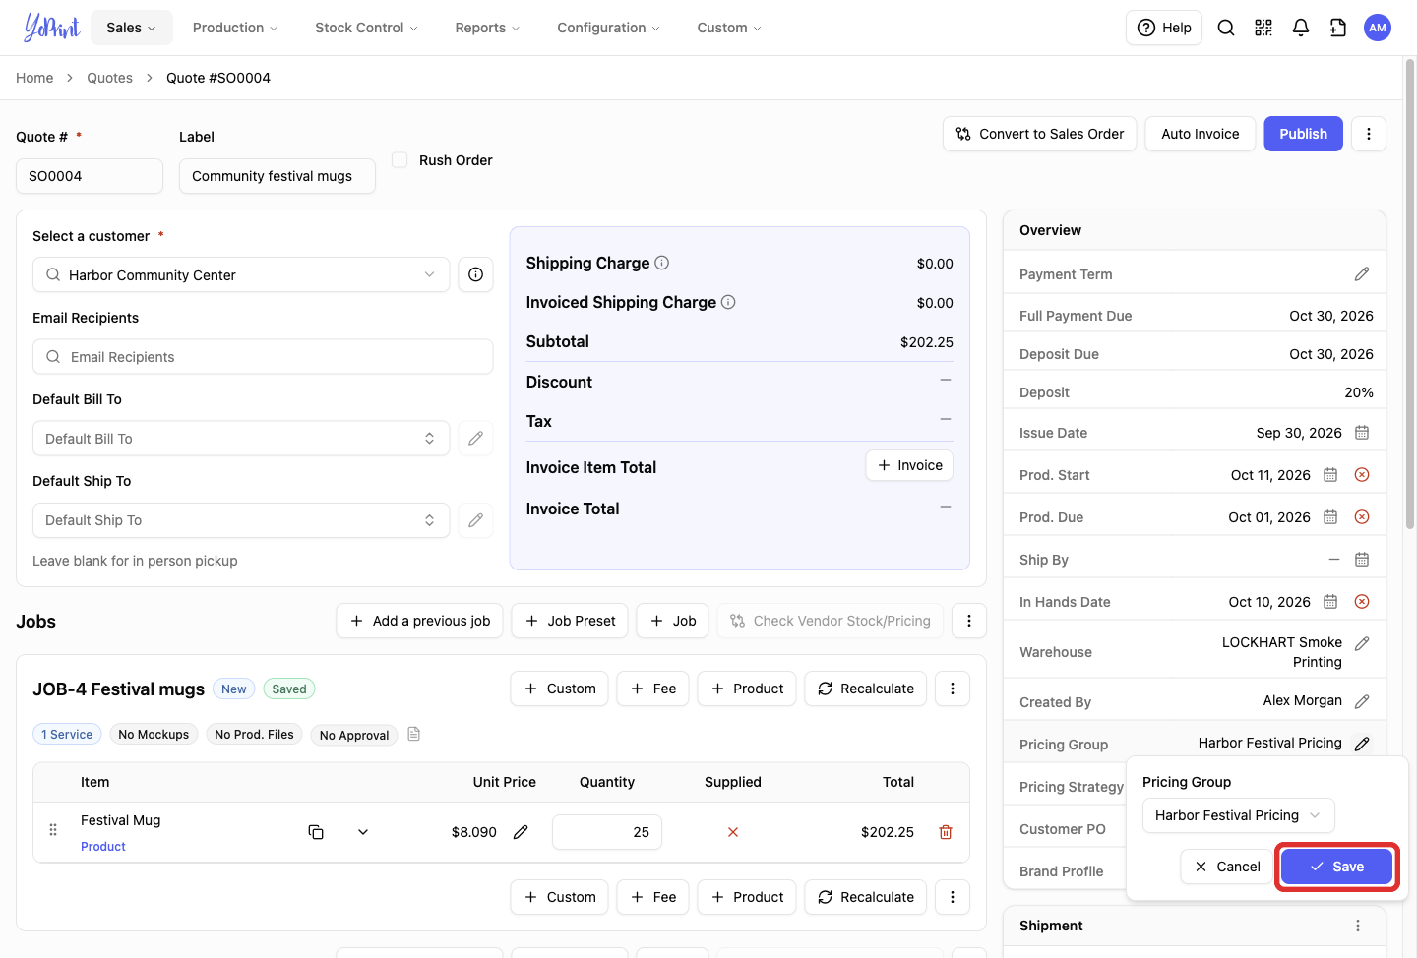
Task: Open the Stock Control menu
Action: pos(366,28)
